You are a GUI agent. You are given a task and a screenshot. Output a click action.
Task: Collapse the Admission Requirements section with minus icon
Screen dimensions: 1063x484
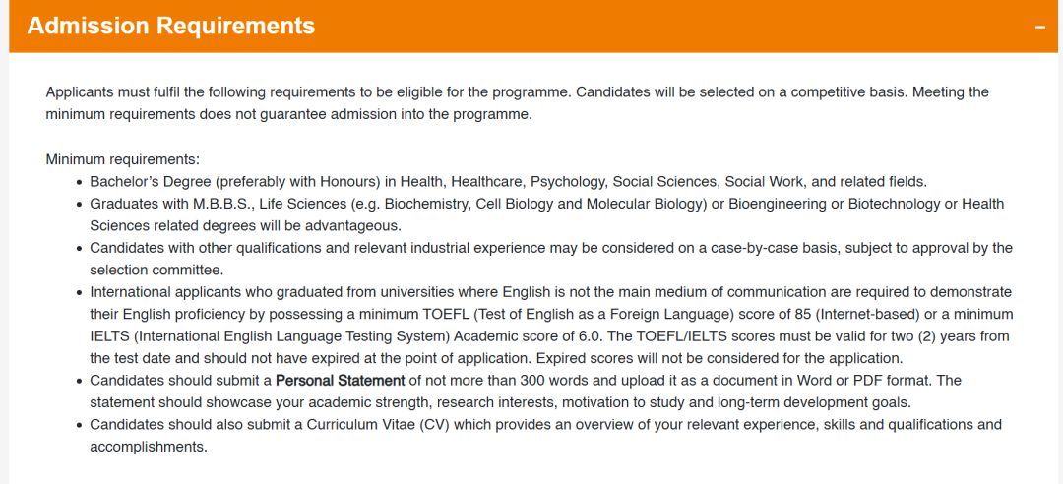point(1039,27)
